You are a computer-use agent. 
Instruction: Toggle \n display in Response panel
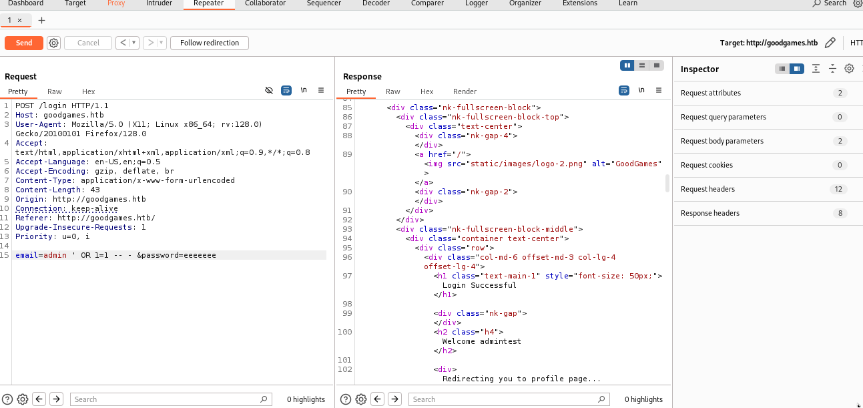coord(641,90)
